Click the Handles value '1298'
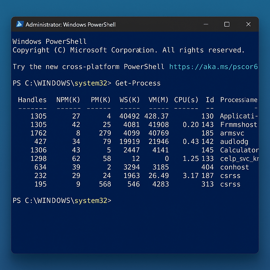This screenshot has height=270, width=270. (38, 158)
